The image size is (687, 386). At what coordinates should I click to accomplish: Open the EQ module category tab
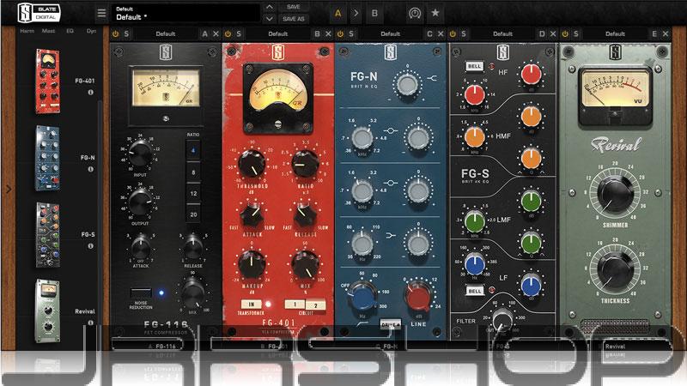(70, 31)
